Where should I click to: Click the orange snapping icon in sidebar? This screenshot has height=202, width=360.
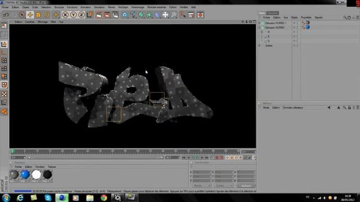tap(4, 112)
